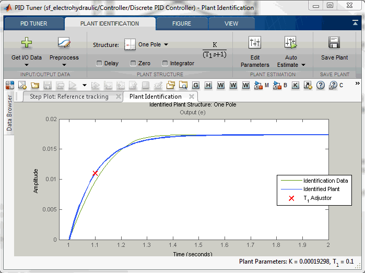Click the H shortcut icon in toolbar

[x=208, y=85]
